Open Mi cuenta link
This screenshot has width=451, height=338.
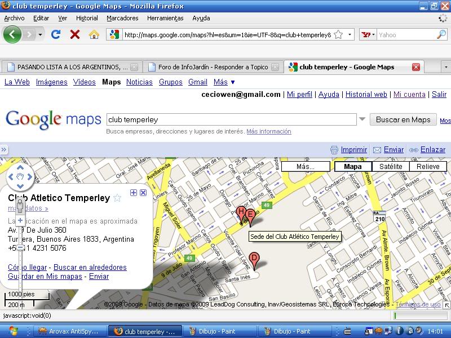(x=409, y=94)
